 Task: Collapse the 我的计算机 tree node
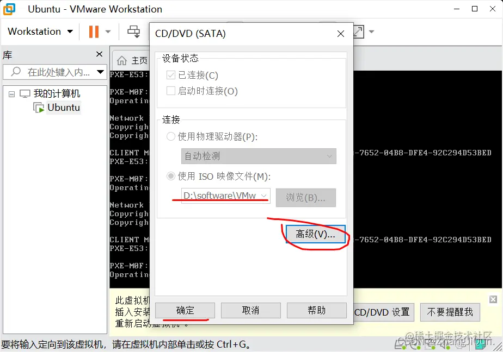click(11, 94)
